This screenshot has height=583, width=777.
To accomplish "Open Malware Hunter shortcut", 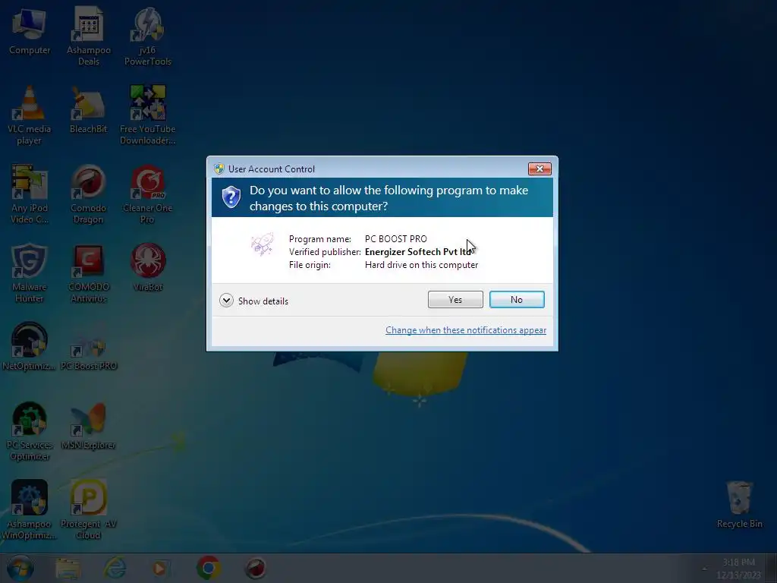I will 30,273.
